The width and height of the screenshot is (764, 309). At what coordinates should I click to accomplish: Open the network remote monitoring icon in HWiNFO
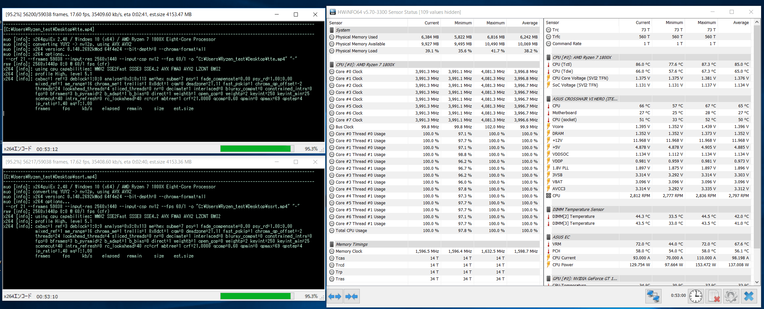point(653,296)
